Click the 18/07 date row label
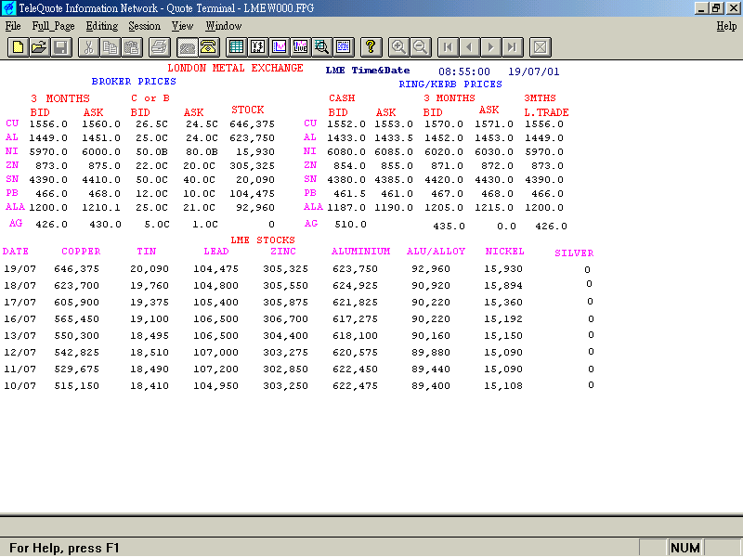 click(20, 286)
